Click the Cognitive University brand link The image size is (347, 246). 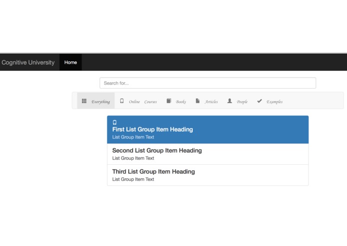coord(28,62)
